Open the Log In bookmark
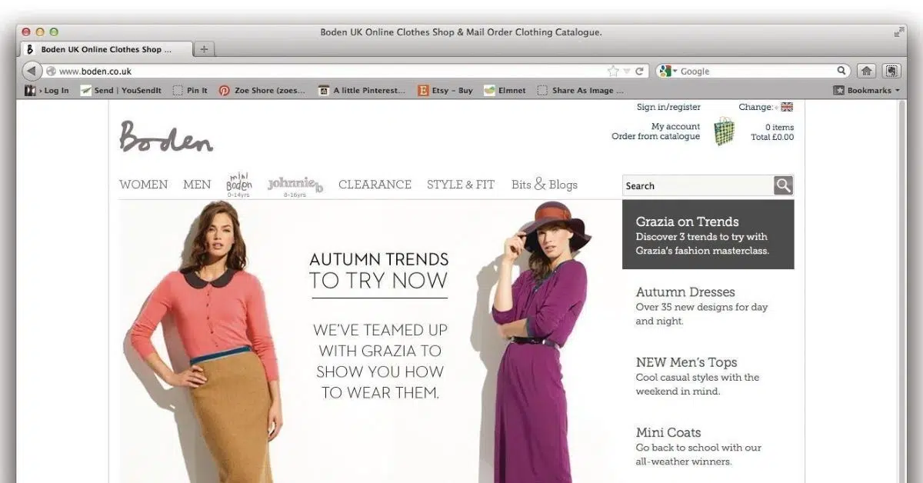923x483 pixels. click(48, 90)
